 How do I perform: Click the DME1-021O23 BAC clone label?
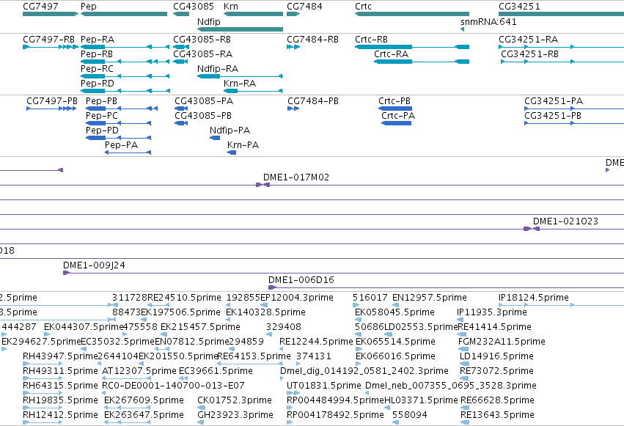[565, 221]
